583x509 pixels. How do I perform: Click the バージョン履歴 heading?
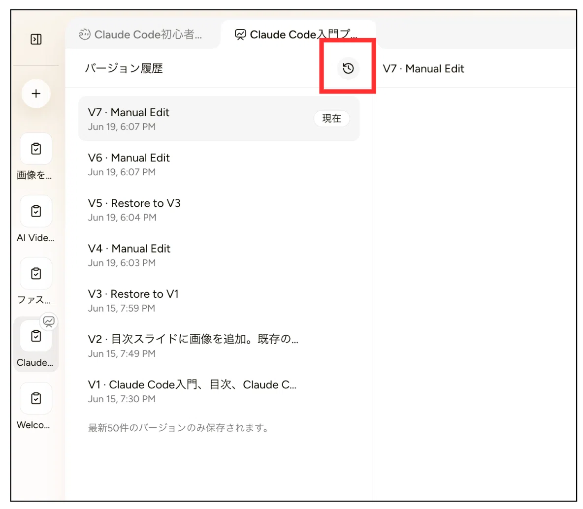point(124,68)
